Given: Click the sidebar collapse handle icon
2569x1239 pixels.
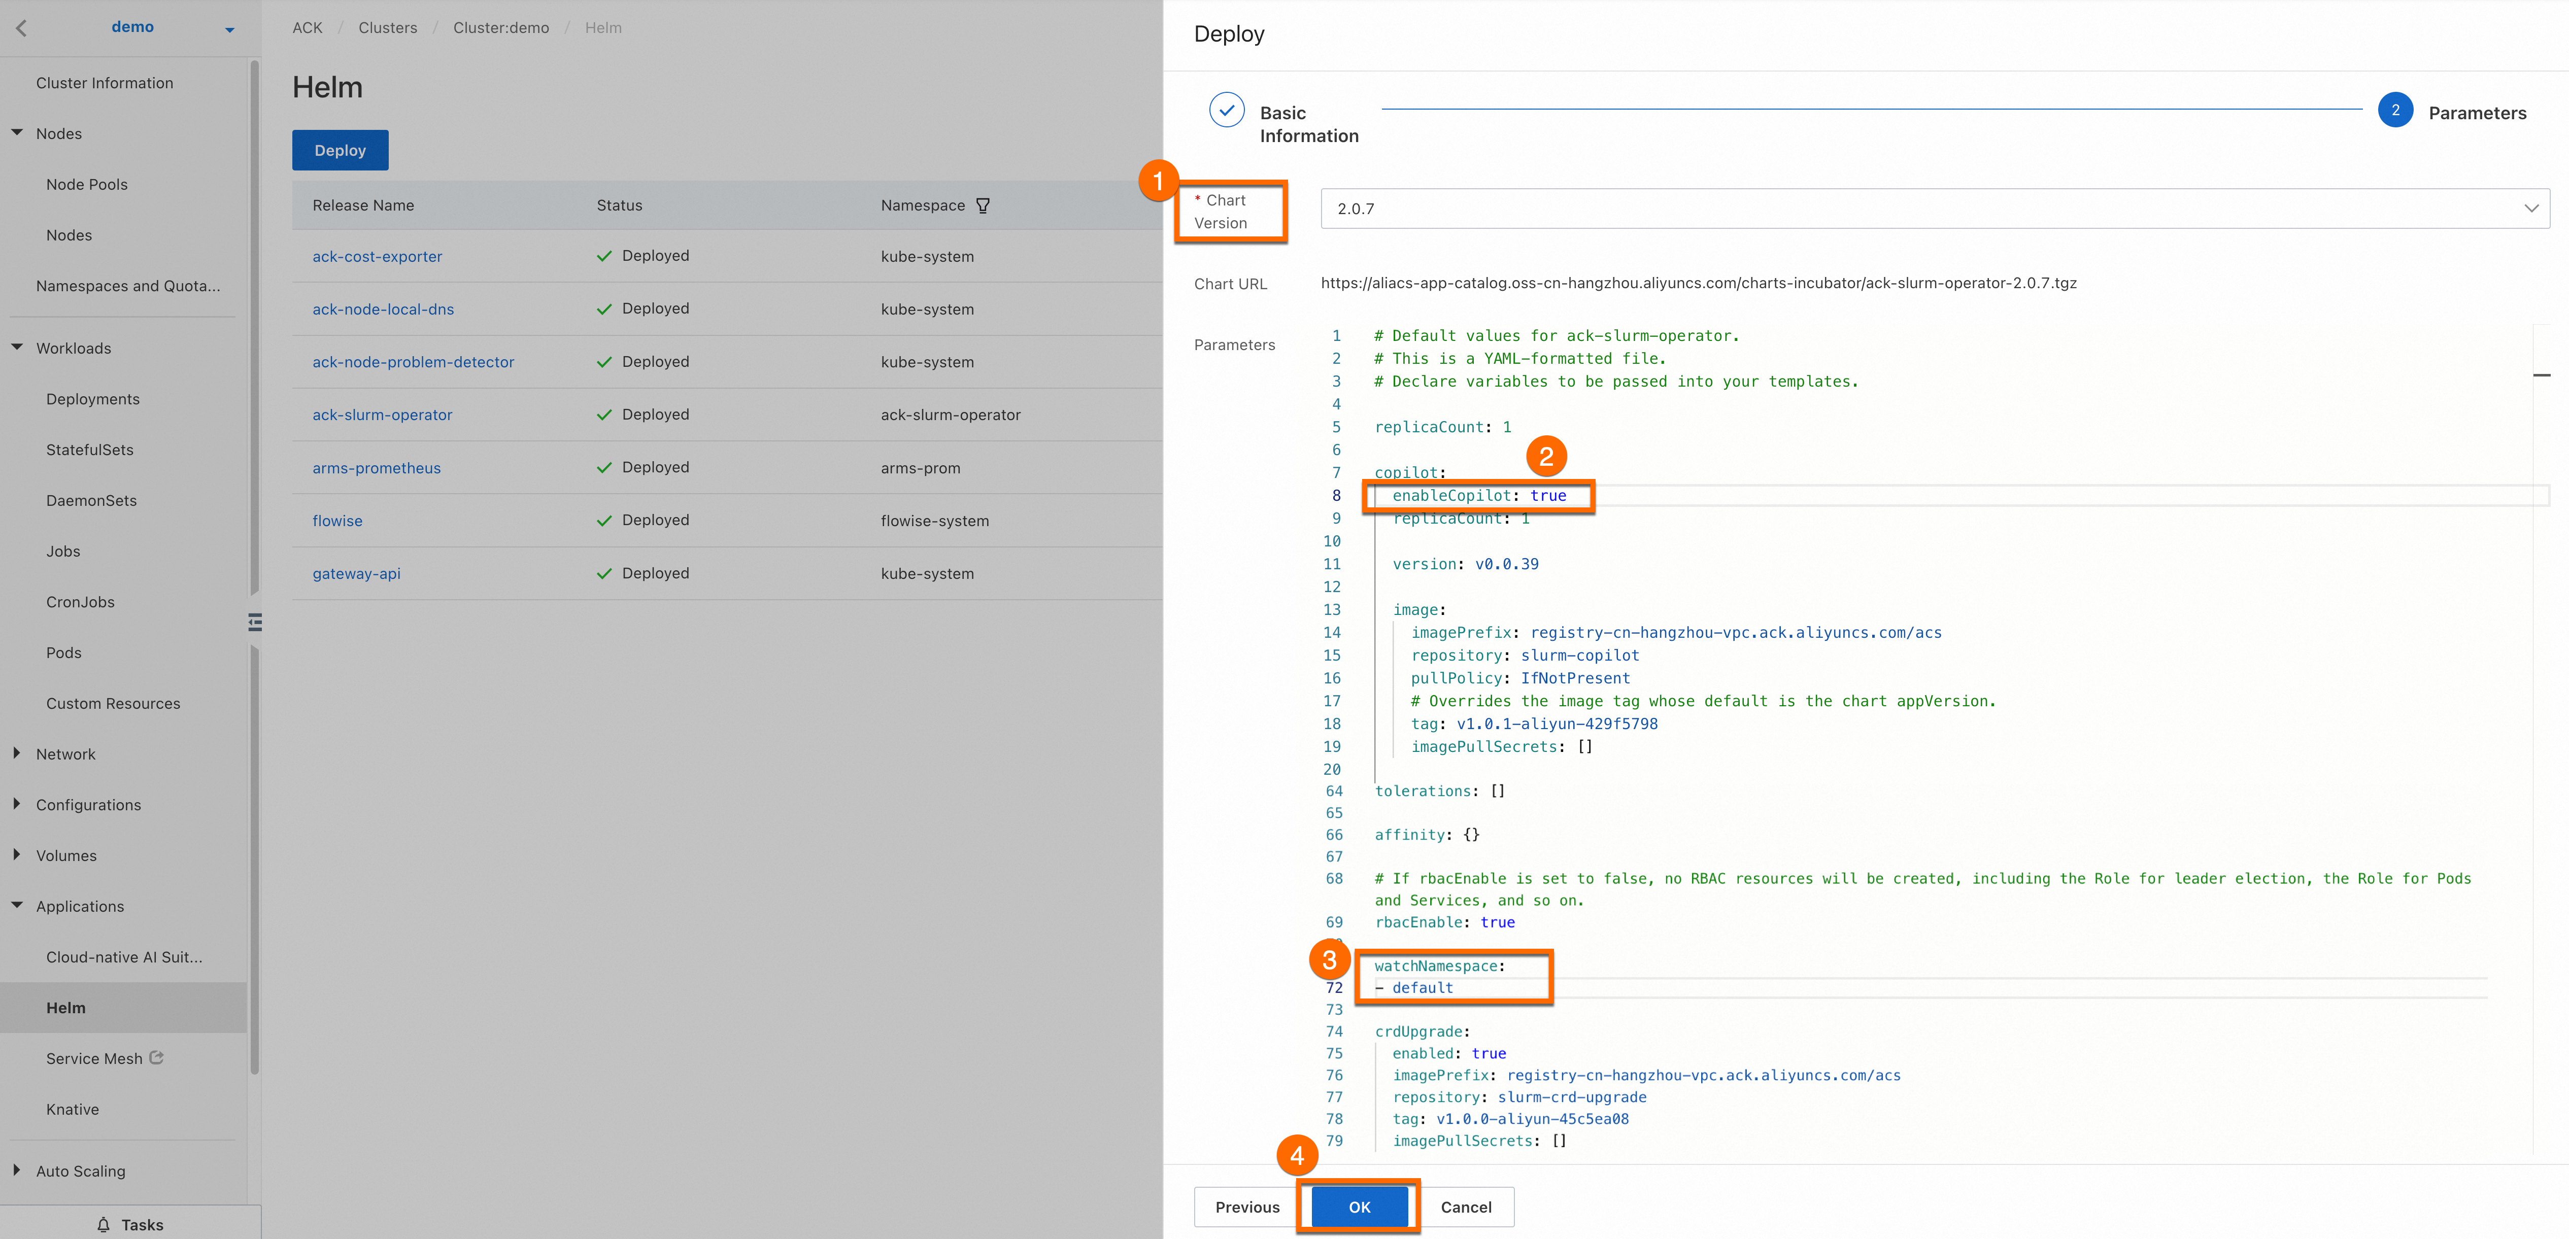Looking at the screenshot, I should click(x=255, y=622).
